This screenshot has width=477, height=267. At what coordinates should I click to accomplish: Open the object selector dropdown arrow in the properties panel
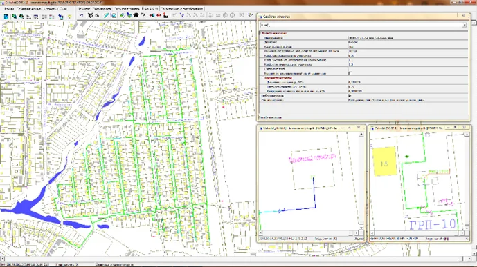465,25
